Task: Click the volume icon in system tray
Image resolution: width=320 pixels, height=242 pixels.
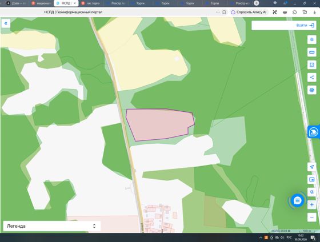Action: 282,237
